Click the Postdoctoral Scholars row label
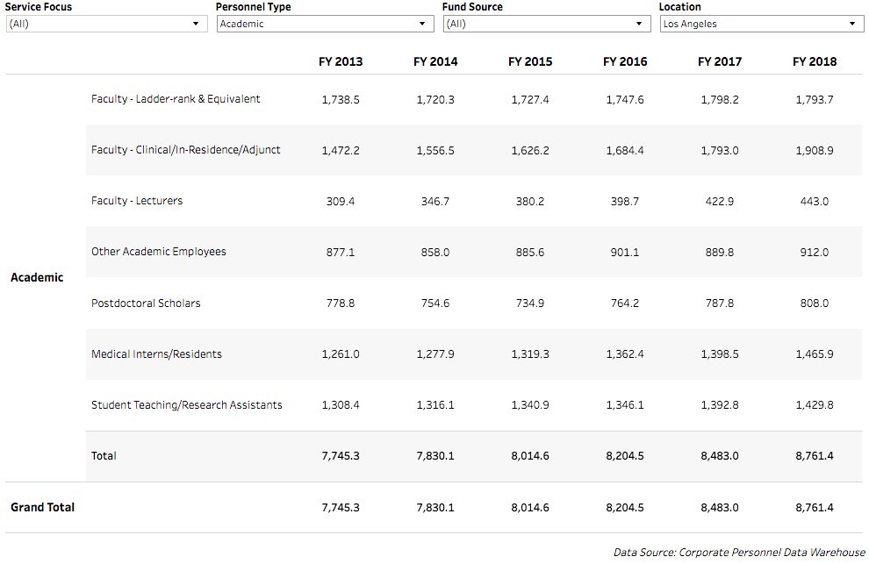869x564 pixels. pyautogui.click(x=146, y=303)
